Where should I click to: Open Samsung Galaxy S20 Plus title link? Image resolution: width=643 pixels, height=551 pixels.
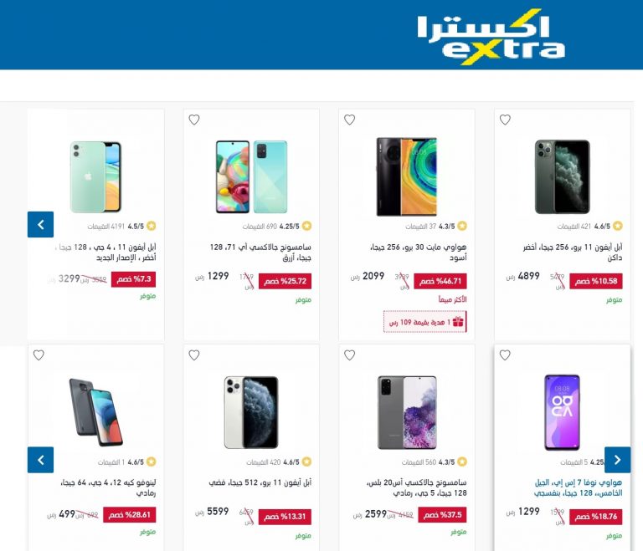tap(416, 487)
